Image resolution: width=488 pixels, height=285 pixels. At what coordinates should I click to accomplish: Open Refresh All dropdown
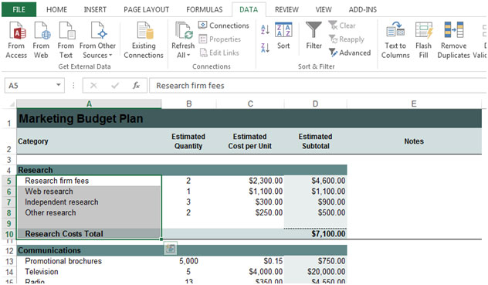[183, 40]
